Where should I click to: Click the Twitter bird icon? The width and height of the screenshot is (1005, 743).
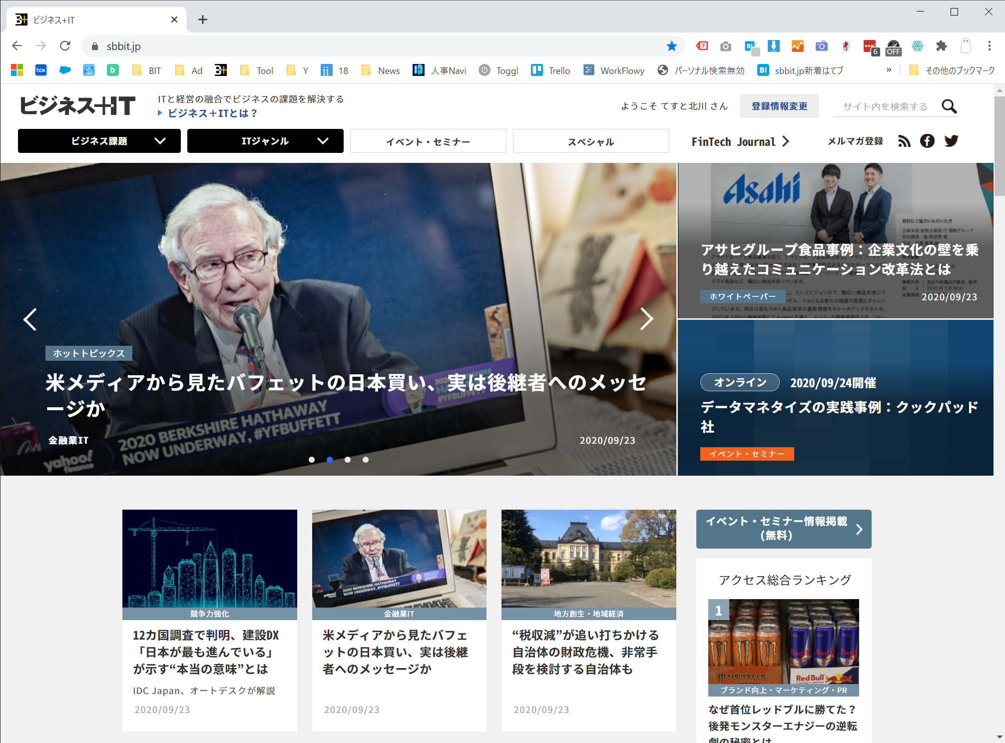951,141
